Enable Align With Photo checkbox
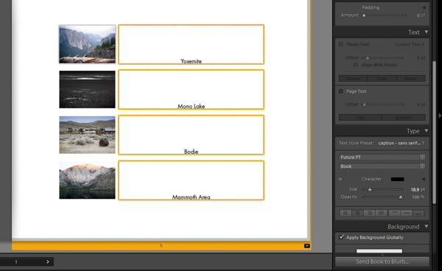 (x=356, y=65)
